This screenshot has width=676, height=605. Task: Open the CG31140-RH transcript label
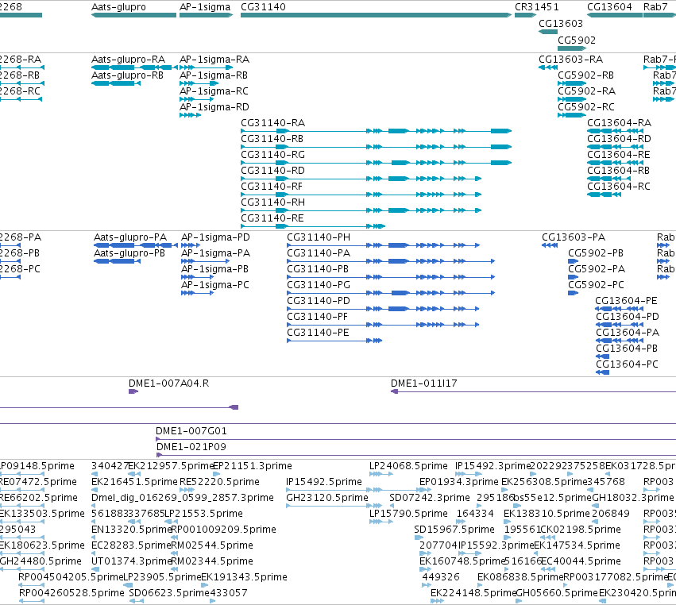click(272, 203)
